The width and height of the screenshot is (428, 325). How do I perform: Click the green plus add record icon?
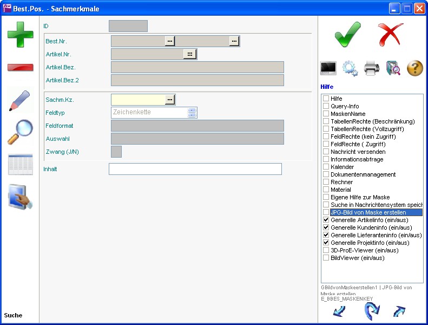click(20, 35)
